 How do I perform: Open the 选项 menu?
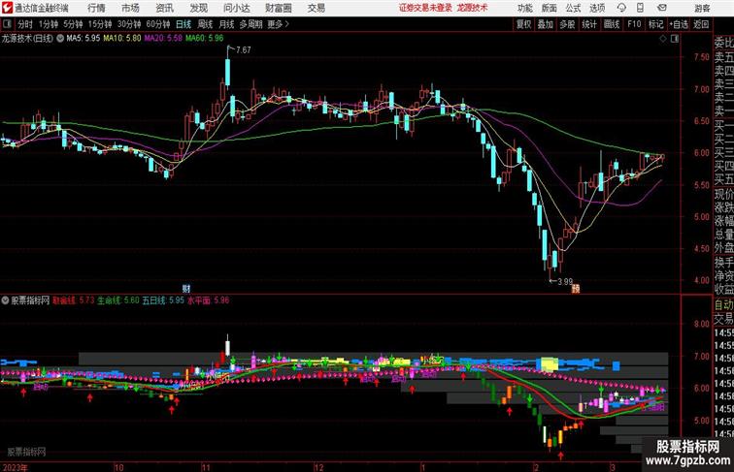(597, 8)
